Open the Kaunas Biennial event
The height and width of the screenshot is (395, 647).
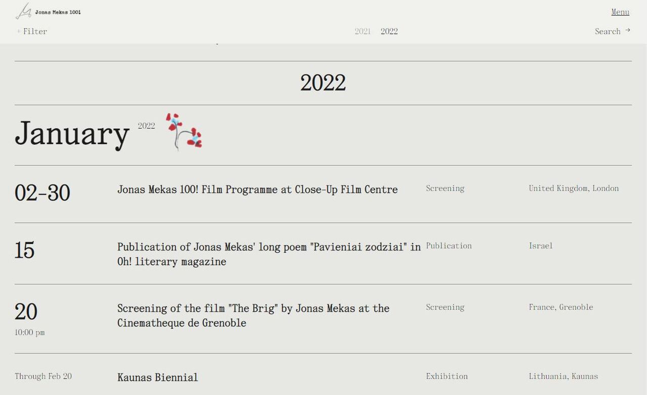[x=158, y=377]
